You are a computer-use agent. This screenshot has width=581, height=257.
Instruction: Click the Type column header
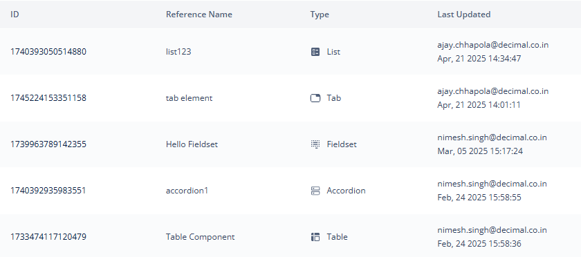[320, 15]
